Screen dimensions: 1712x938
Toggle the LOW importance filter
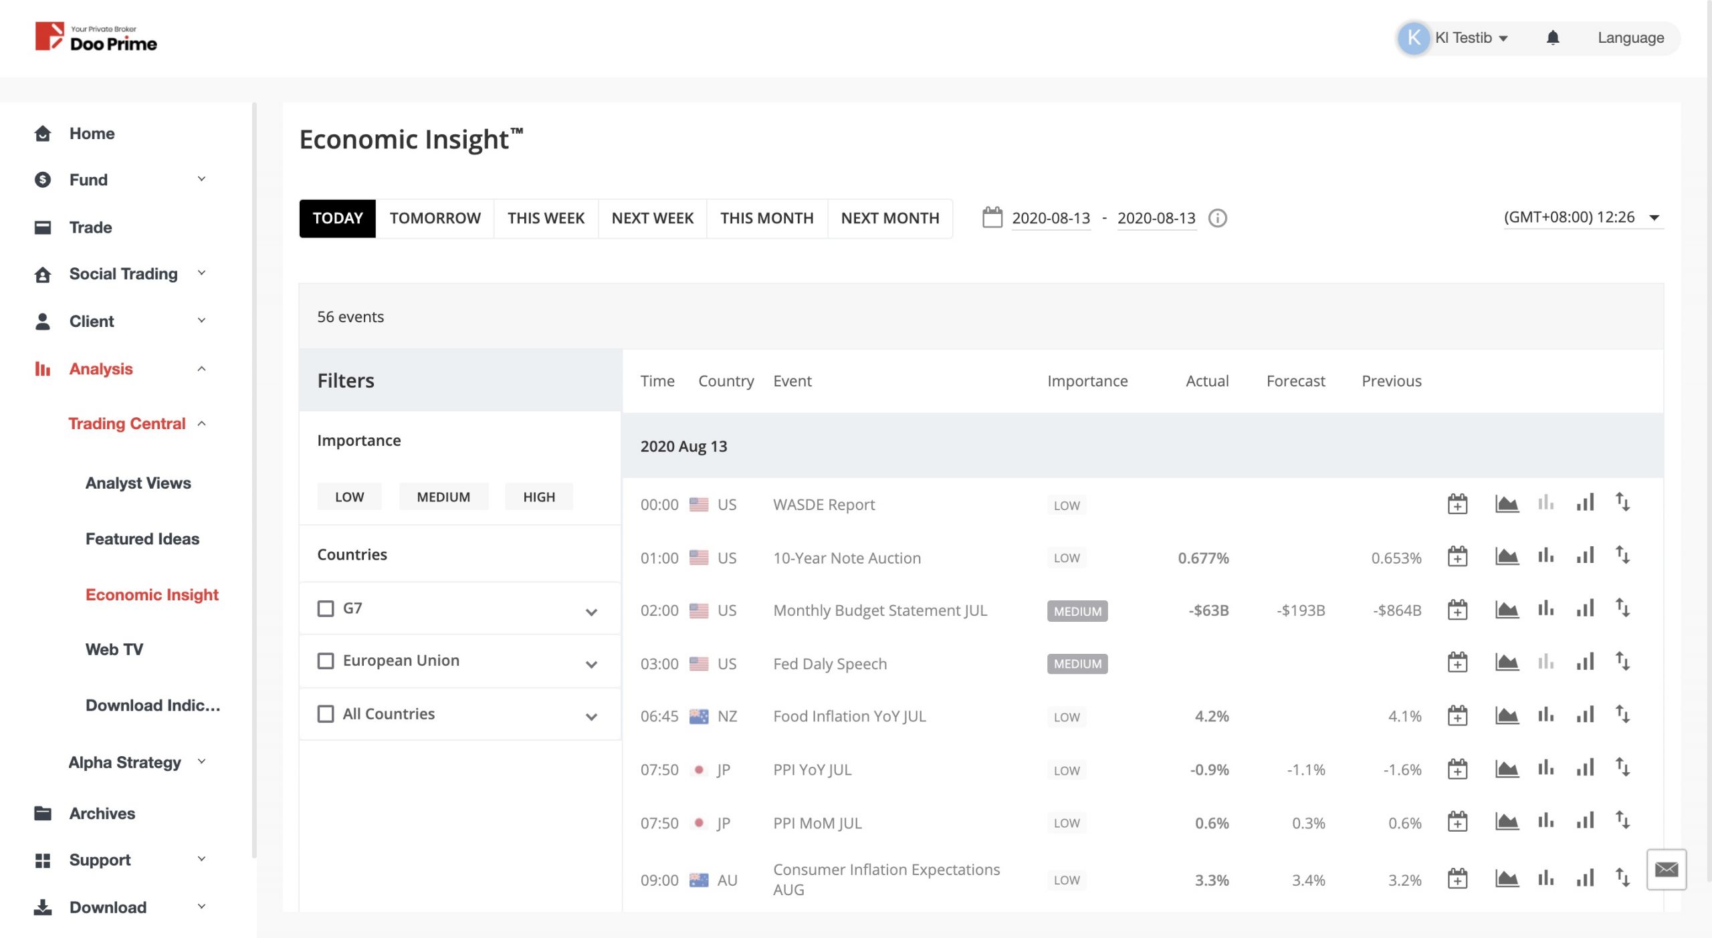click(x=349, y=497)
